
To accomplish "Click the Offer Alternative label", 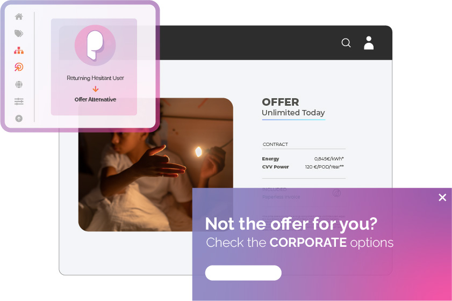I will pyautogui.click(x=95, y=99).
